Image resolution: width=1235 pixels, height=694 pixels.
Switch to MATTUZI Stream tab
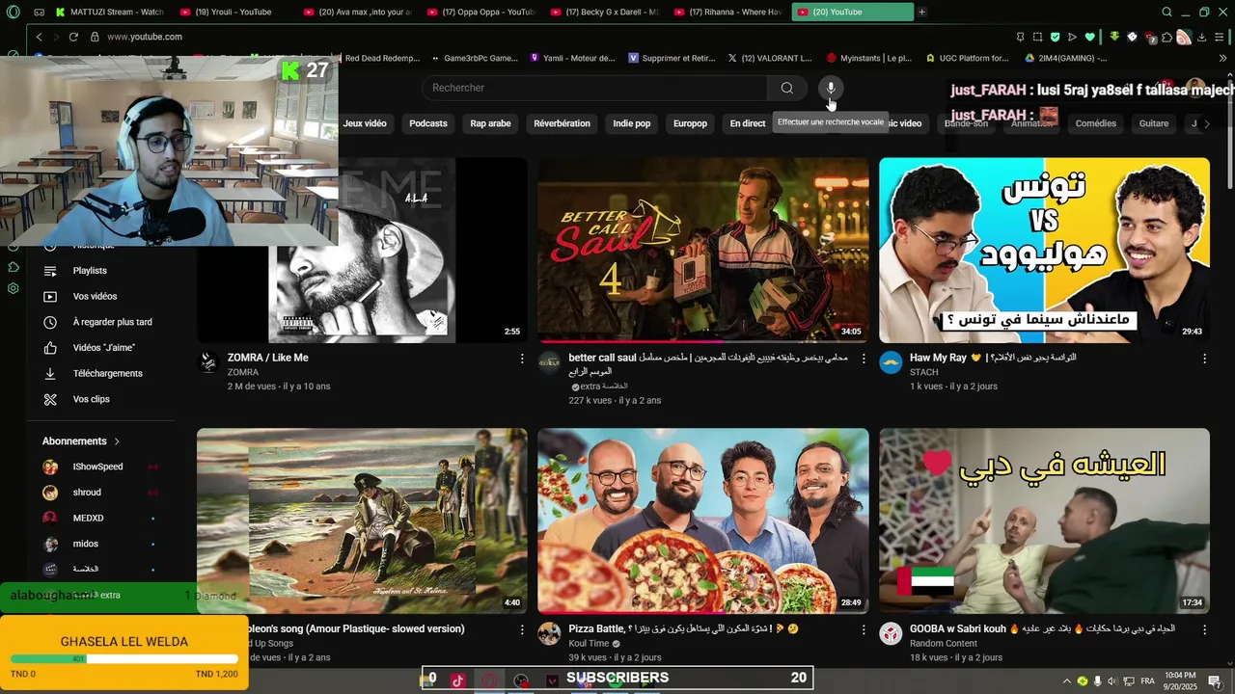(111, 12)
